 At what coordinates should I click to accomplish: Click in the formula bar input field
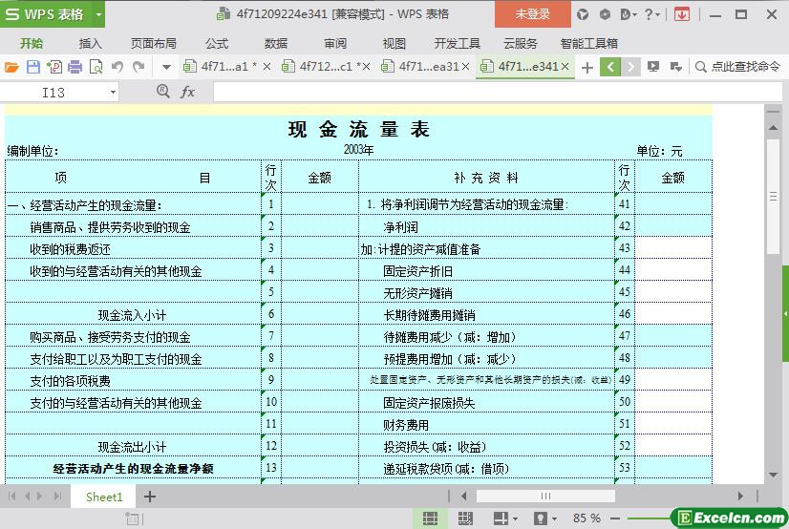click(478, 92)
